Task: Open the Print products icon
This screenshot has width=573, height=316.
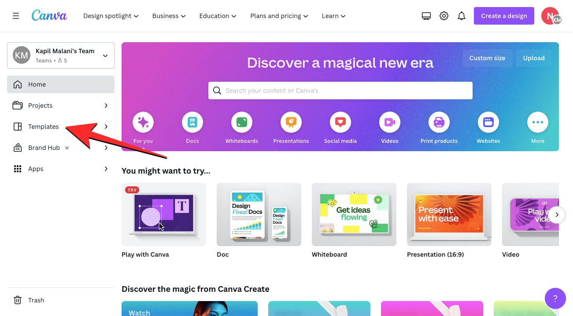Action: point(439,122)
